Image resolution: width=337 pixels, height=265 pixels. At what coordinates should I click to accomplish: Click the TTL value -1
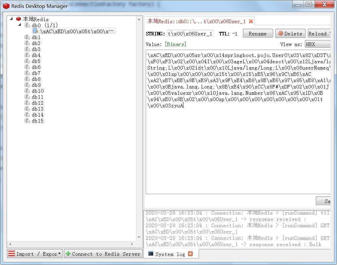235,34
